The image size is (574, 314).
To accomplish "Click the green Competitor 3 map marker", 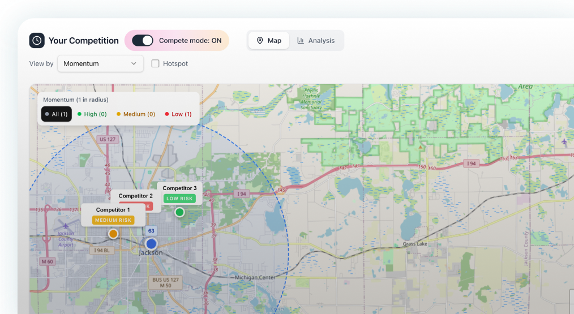I will (x=179, y=212).
